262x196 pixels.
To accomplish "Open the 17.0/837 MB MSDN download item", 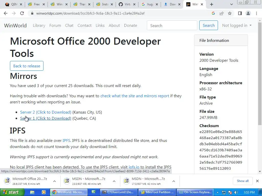I will 145,181.
